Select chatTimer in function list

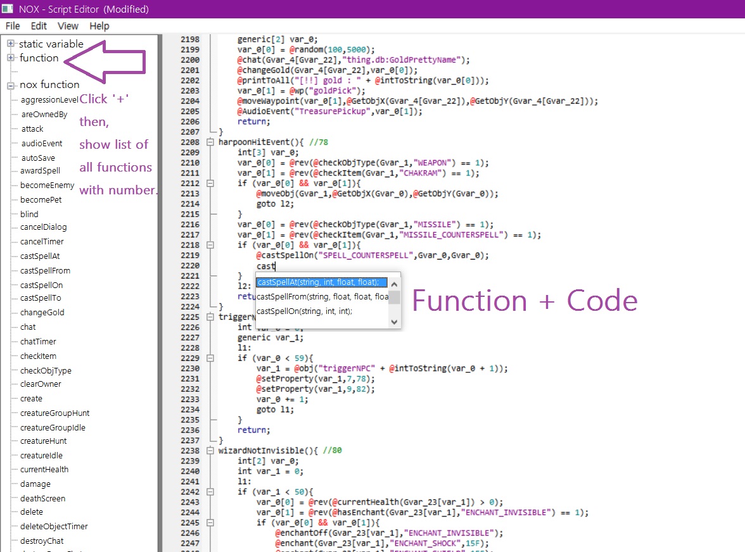click(38, 342)
